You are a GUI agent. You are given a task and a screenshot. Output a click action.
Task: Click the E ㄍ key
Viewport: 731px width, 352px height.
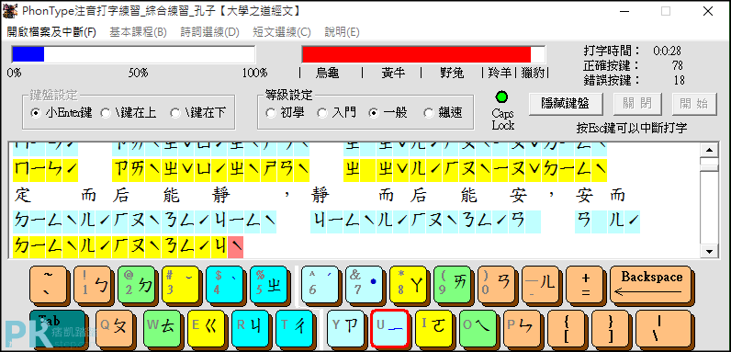(206, 329)
